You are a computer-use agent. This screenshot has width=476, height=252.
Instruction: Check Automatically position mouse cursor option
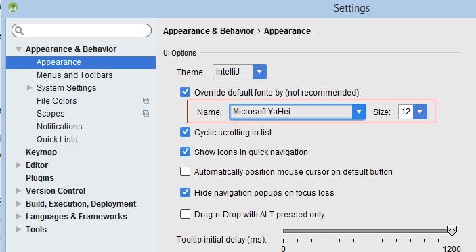pyautogui.click(x=185, y=171)
